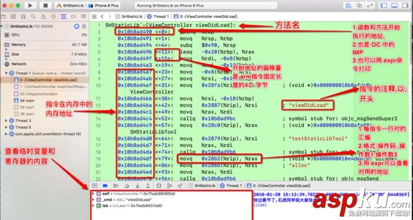Viewport: 413px width, 220px height.
Task: Open the Find navigator tab
Action: [x=33, y=16]
